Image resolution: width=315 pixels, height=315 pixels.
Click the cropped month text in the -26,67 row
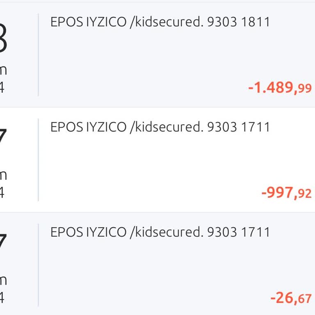[x=3, y=281]
